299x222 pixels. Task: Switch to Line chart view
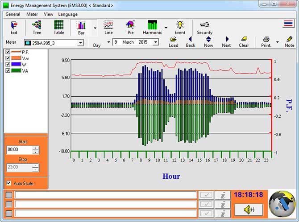[108, 28]
